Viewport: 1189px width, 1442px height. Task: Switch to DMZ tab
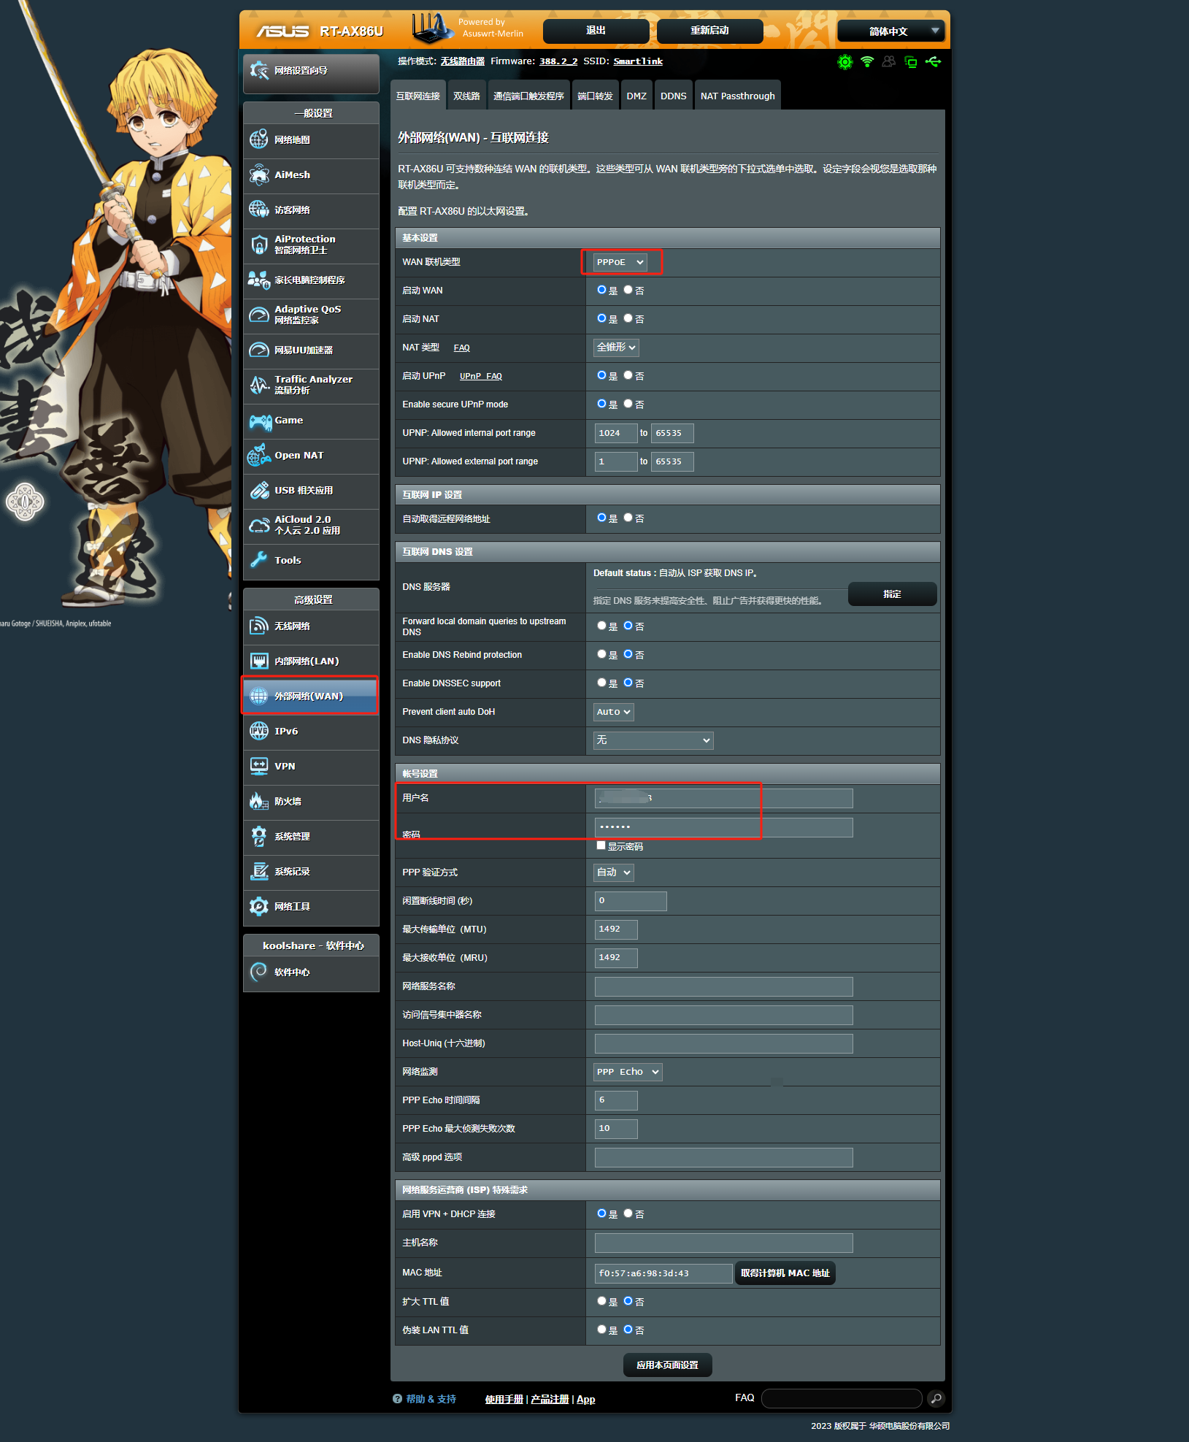click(x=636, y=96)
